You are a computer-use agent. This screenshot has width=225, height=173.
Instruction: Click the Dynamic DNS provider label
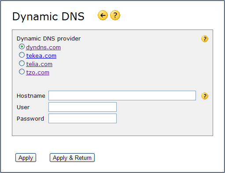point(48,39)
